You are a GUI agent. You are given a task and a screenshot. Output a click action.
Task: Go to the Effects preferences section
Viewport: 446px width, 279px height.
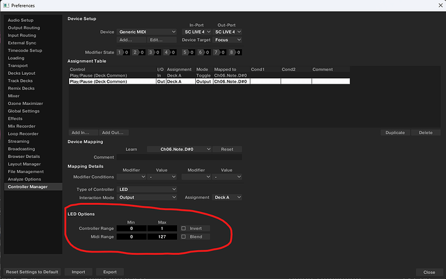[x=16, y=119]
